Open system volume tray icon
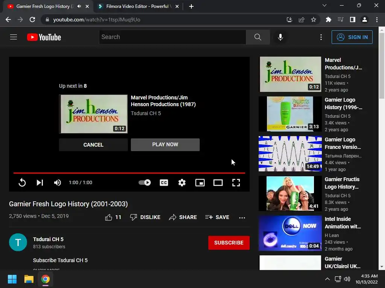 [x=347, y=279]
